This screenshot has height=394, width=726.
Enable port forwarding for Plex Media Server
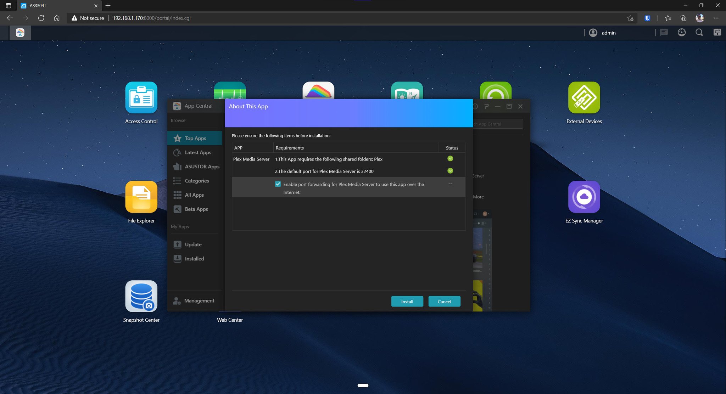point(278,184)
